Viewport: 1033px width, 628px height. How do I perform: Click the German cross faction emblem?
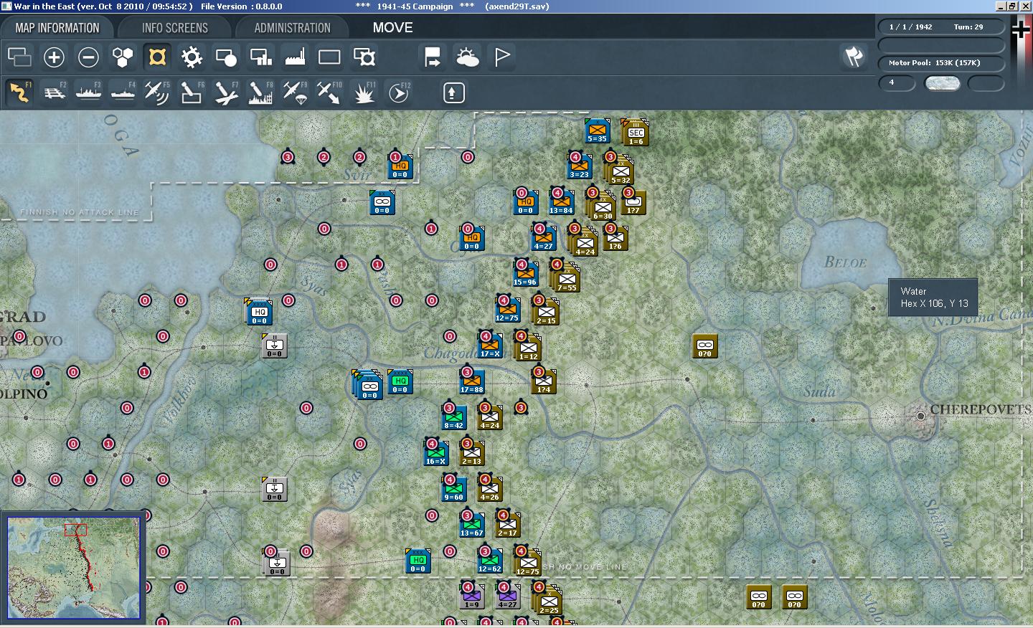1021,29
